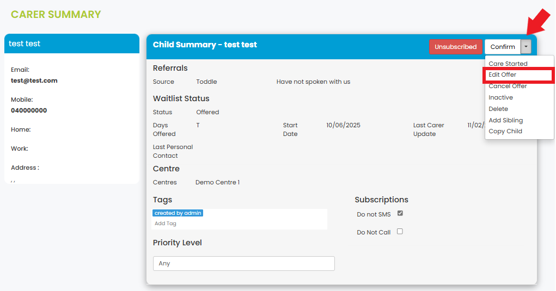Choose Edit Offer menu option
Screen dimensions: 556x291
502,75
